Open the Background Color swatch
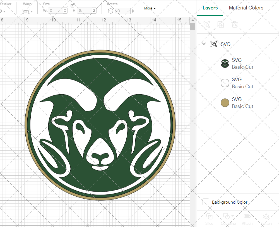The image size is (279, 227). (x=206, y=202)
